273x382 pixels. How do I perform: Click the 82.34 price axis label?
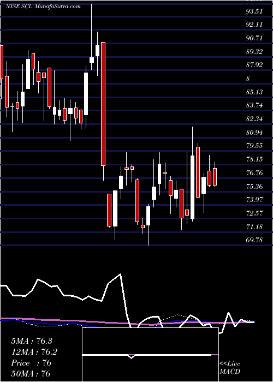tap(254, 119)
